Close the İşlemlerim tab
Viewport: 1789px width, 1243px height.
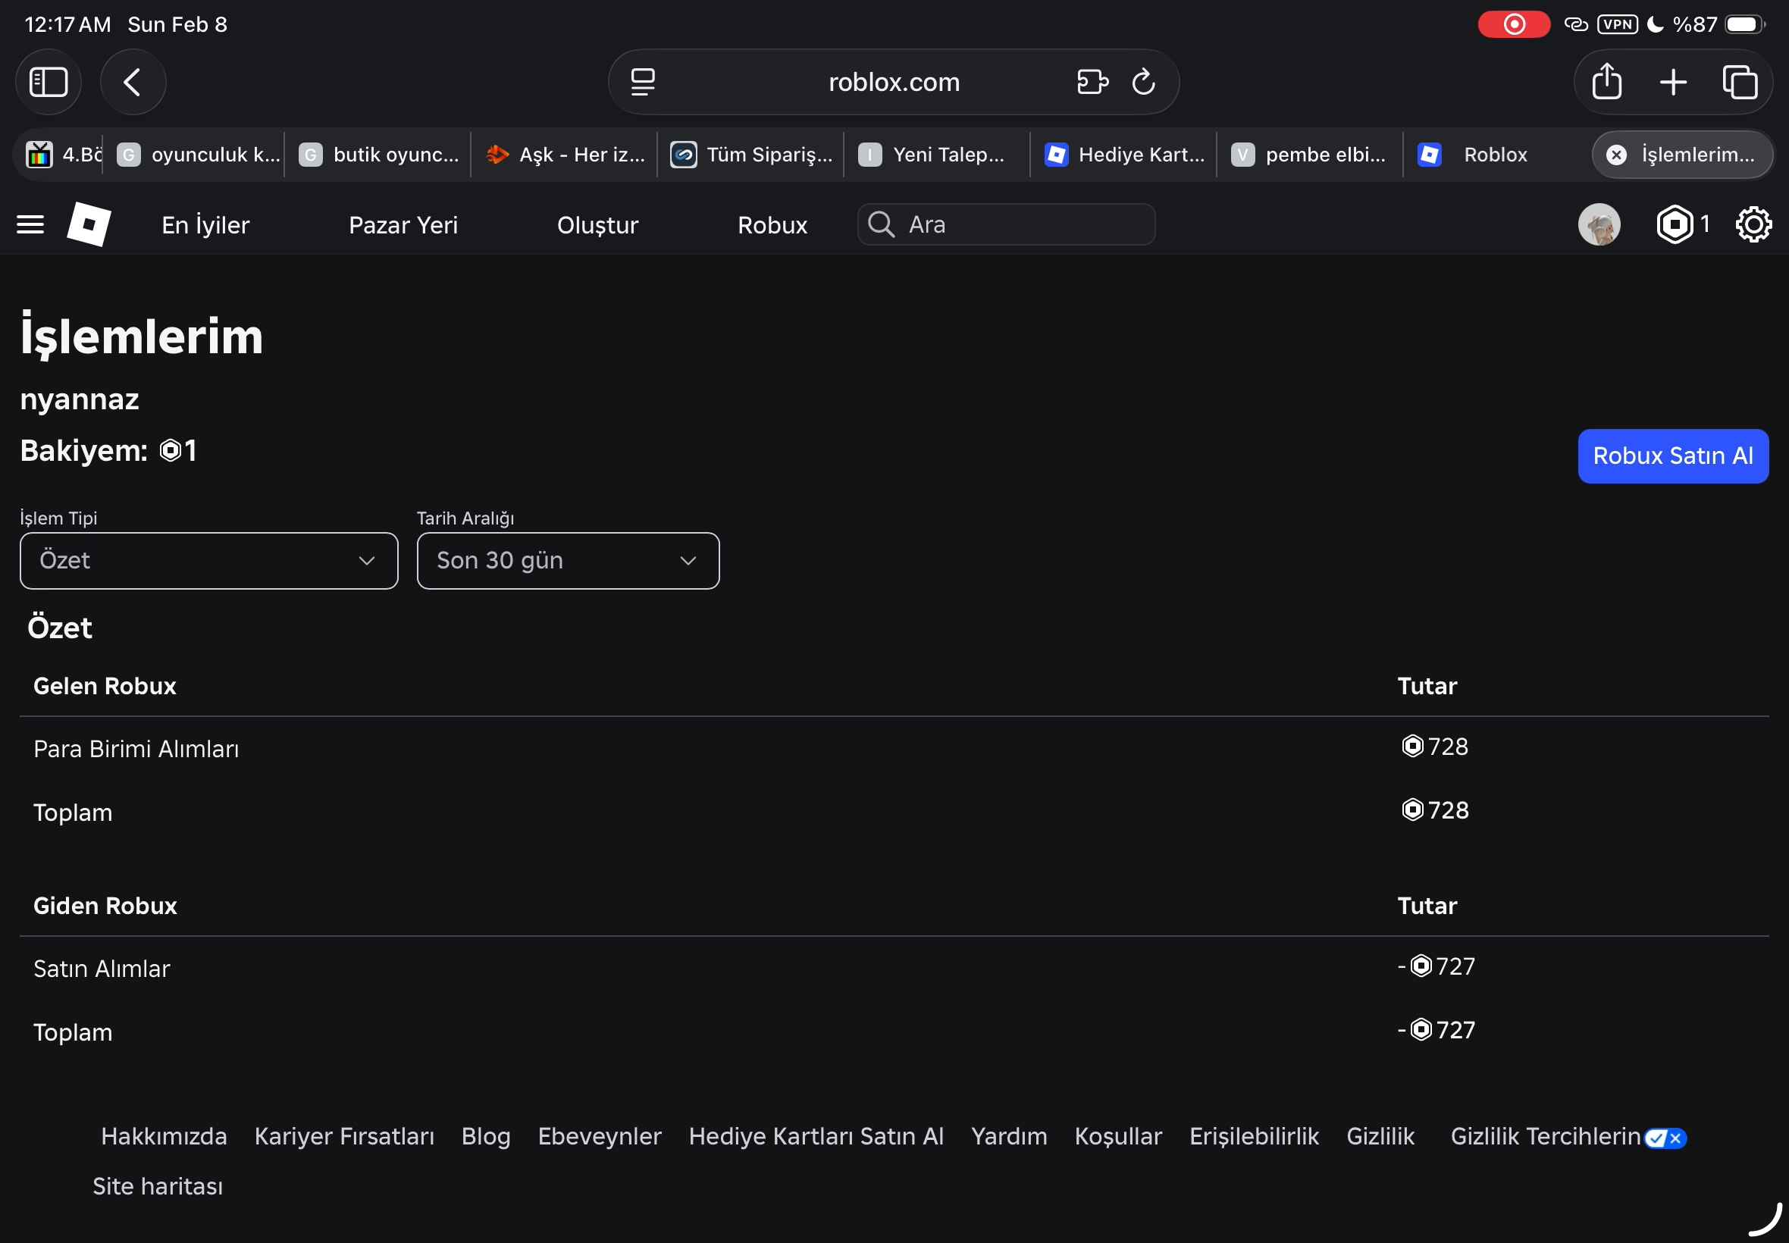[1617, 155]
